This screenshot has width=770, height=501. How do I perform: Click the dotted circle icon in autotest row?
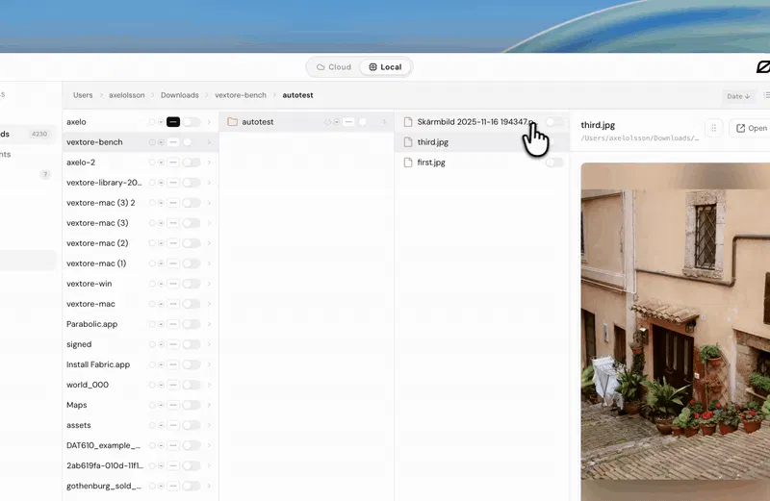(x=336, y=122)
